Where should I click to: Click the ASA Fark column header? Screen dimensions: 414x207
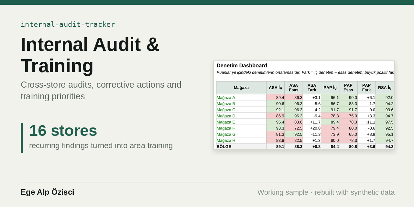[x=312, y=88]
